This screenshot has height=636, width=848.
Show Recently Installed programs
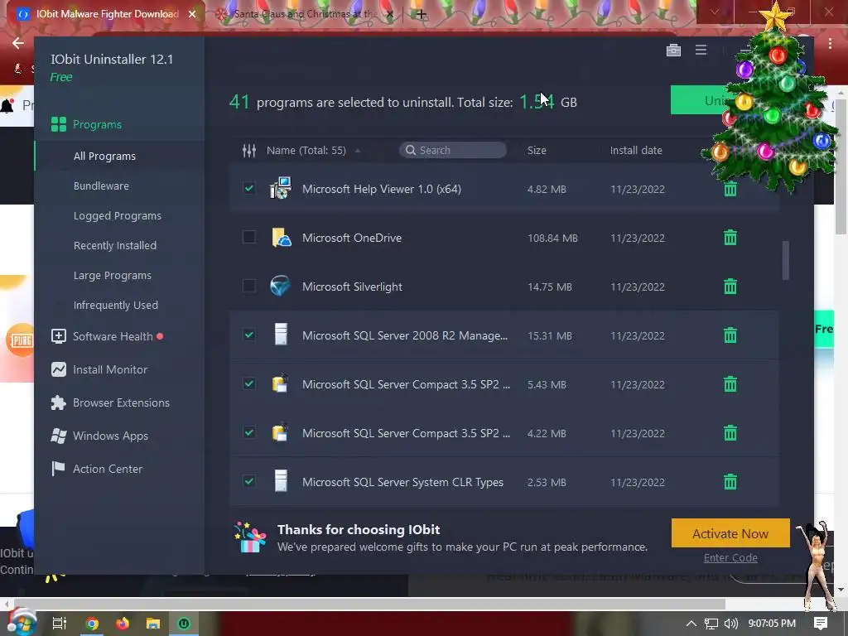click(114, 245)
